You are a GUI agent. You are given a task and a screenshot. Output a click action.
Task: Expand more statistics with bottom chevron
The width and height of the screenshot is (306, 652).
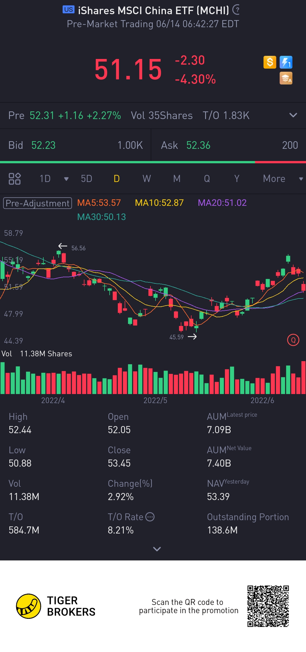[157, 549]
